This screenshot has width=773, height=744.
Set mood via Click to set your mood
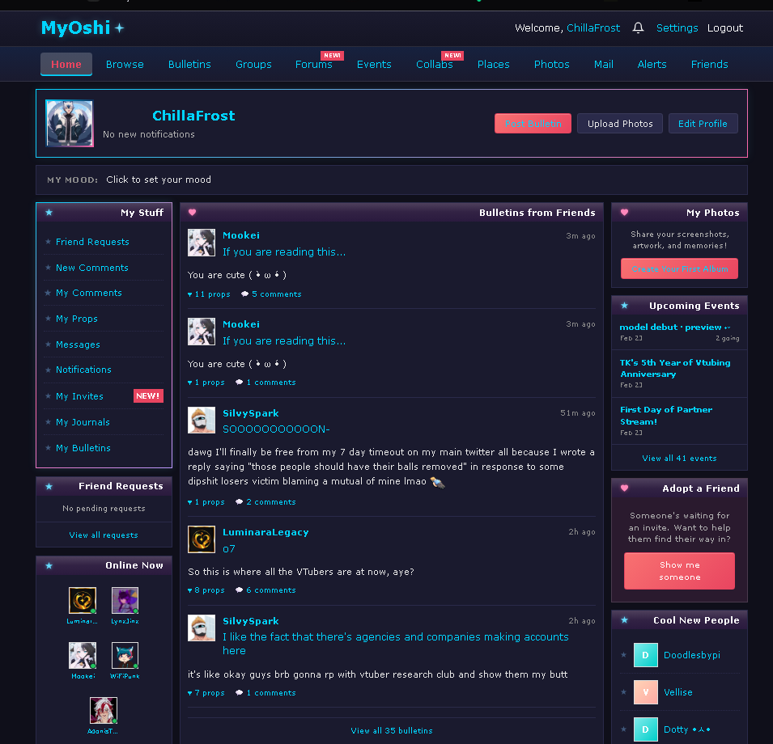(159, 180)
